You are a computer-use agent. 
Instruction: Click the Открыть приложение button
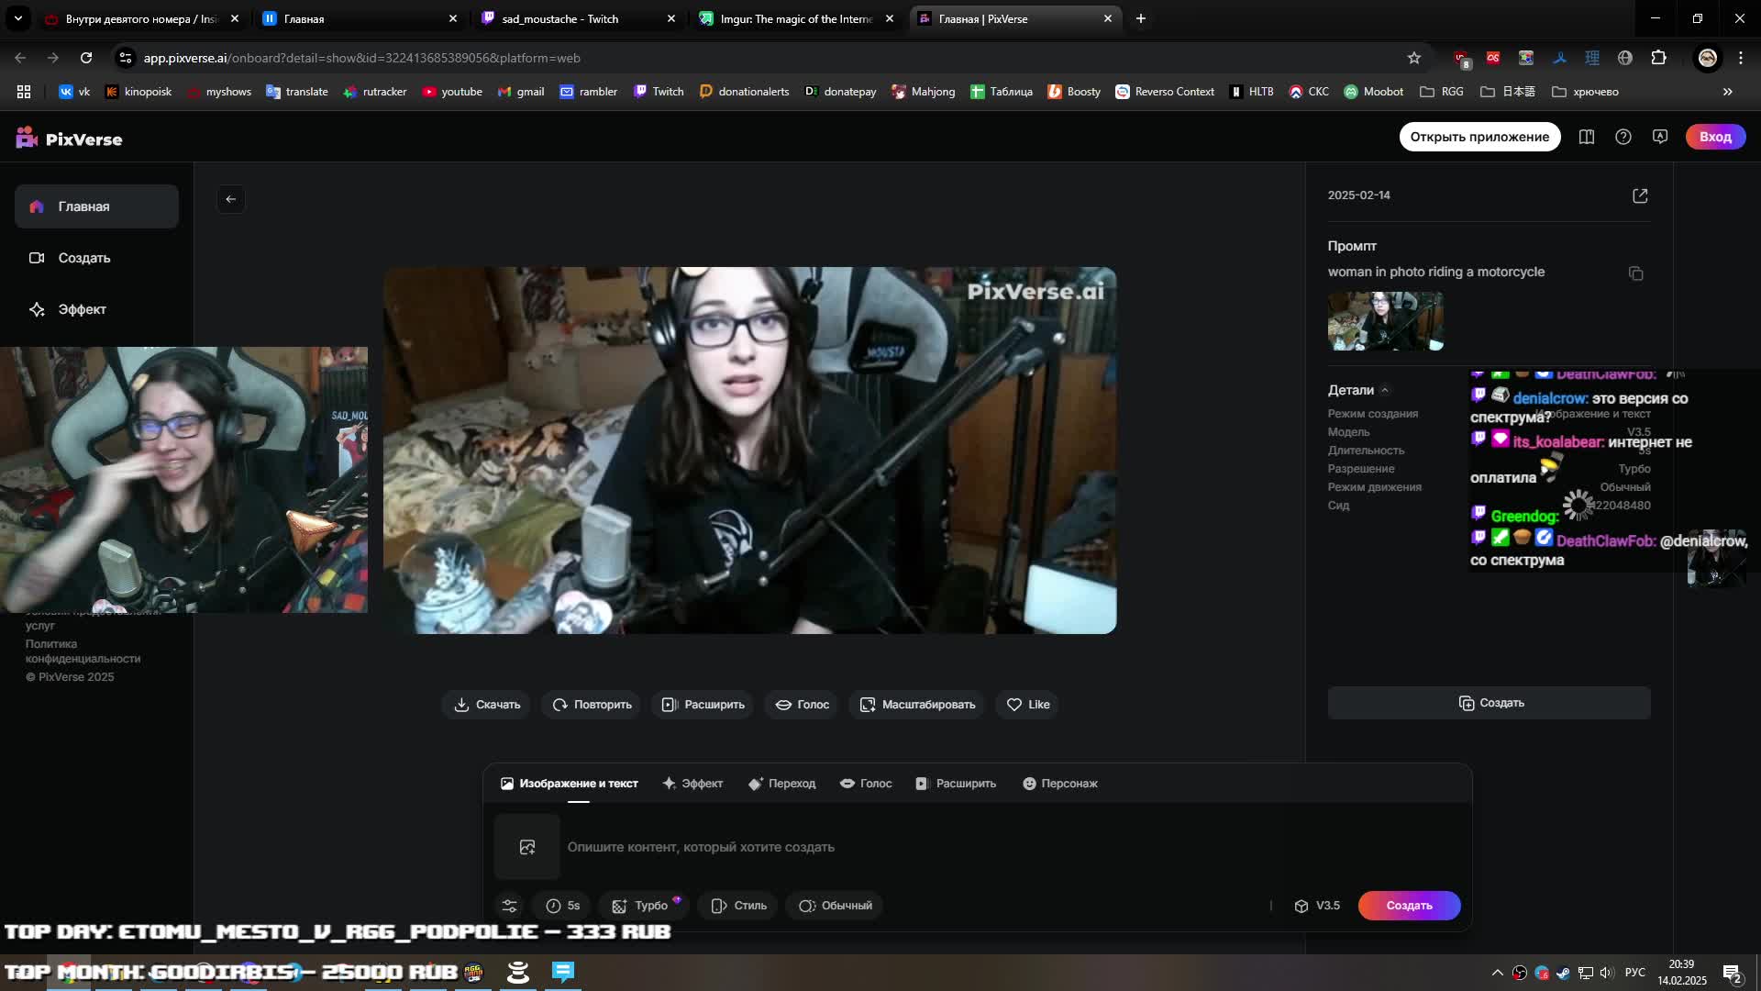tap(1479, 137)
